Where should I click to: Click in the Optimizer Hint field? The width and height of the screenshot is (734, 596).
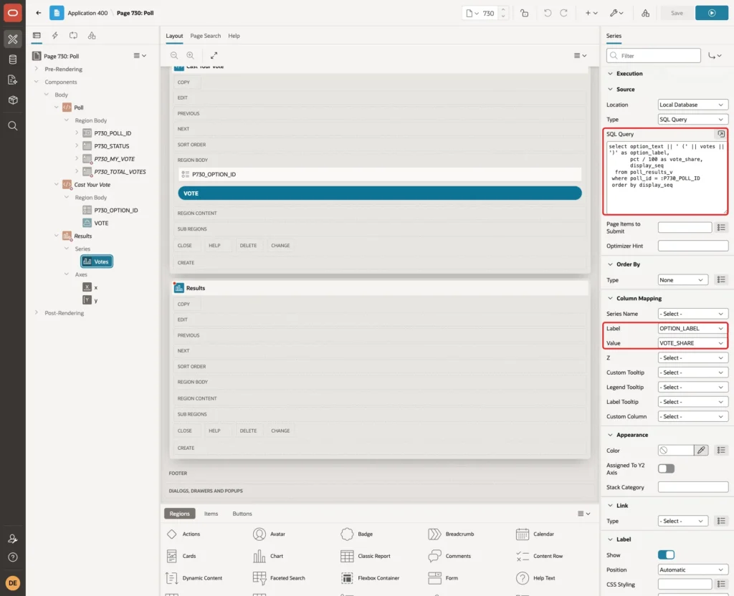click(x=692, y=246)
